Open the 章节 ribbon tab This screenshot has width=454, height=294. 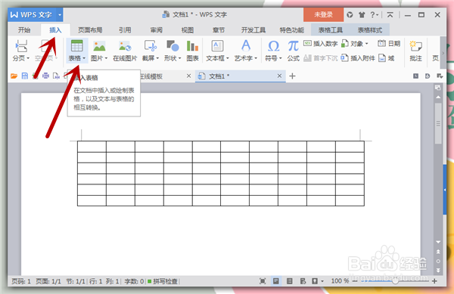[x=219, y=30]
